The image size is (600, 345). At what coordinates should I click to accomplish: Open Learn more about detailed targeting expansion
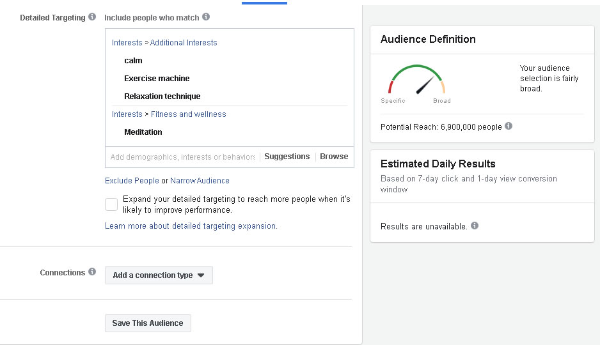tap(191, 226)
